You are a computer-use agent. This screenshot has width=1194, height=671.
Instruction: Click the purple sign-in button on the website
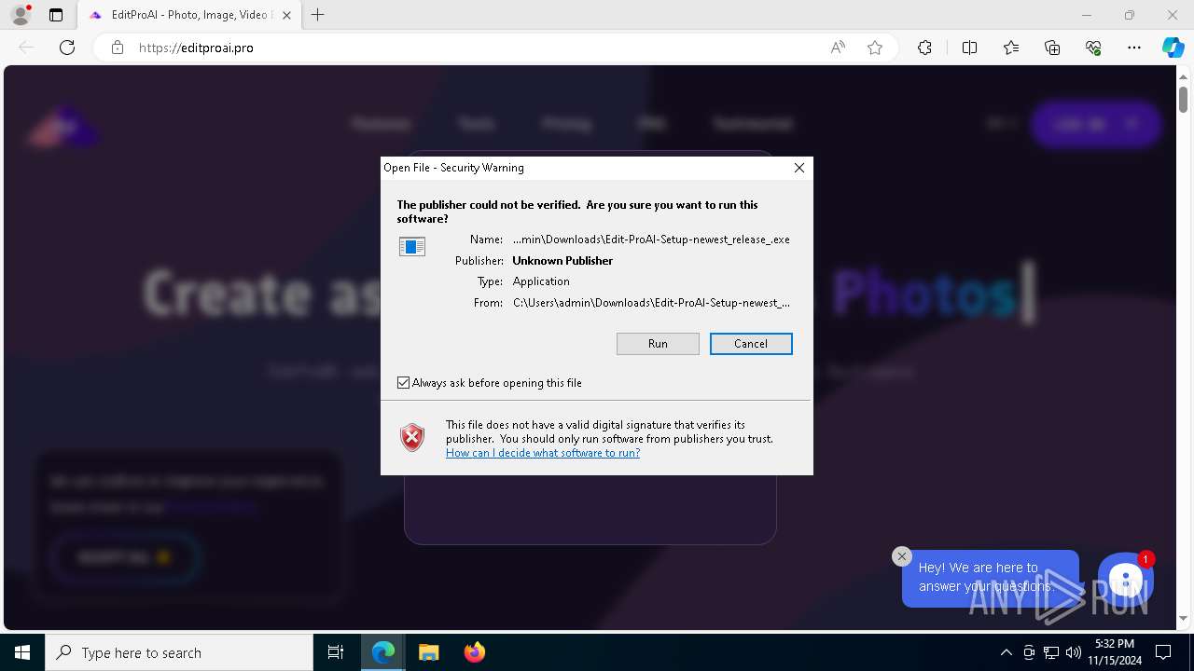coord(1096,124)
